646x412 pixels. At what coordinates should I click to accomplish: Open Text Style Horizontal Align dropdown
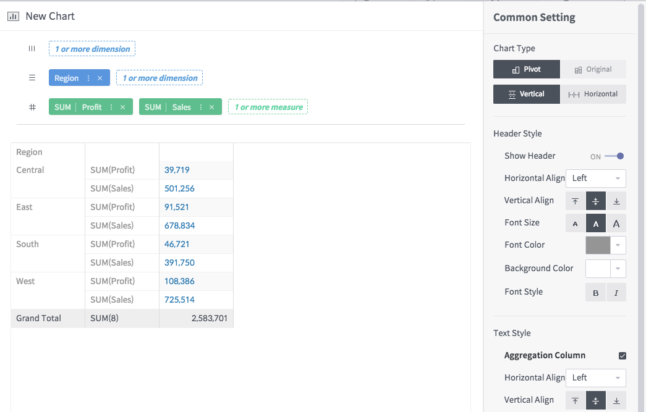coord(596,378)
